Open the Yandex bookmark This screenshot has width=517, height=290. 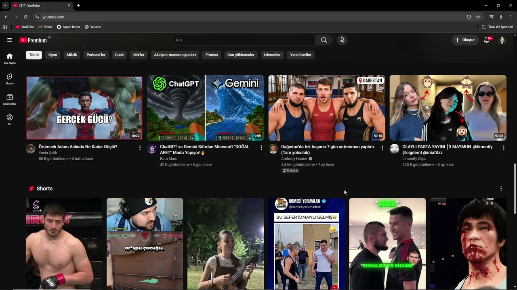click(92, 27)
